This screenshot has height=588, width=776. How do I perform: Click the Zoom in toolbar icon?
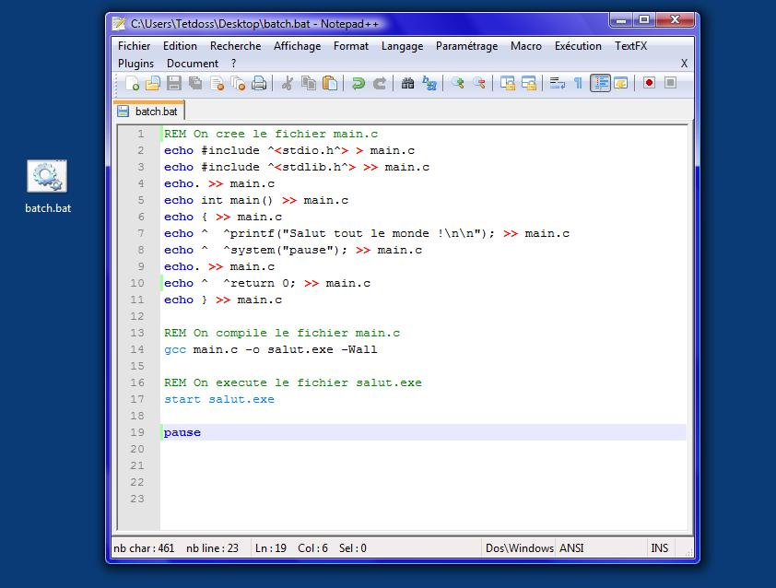(457, 84)
